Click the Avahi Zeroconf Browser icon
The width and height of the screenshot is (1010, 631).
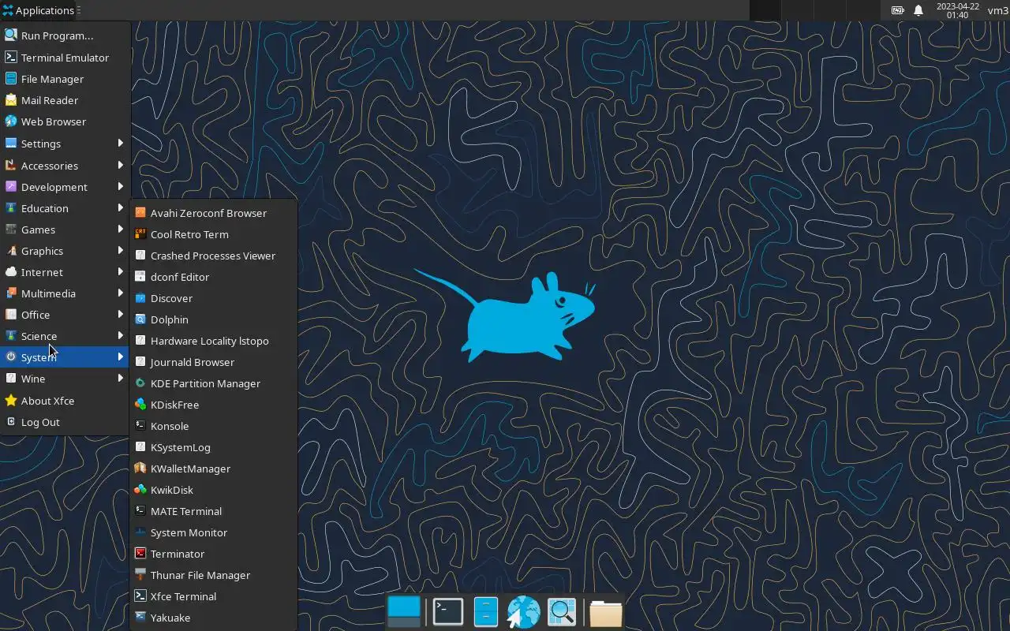[140, 213]
